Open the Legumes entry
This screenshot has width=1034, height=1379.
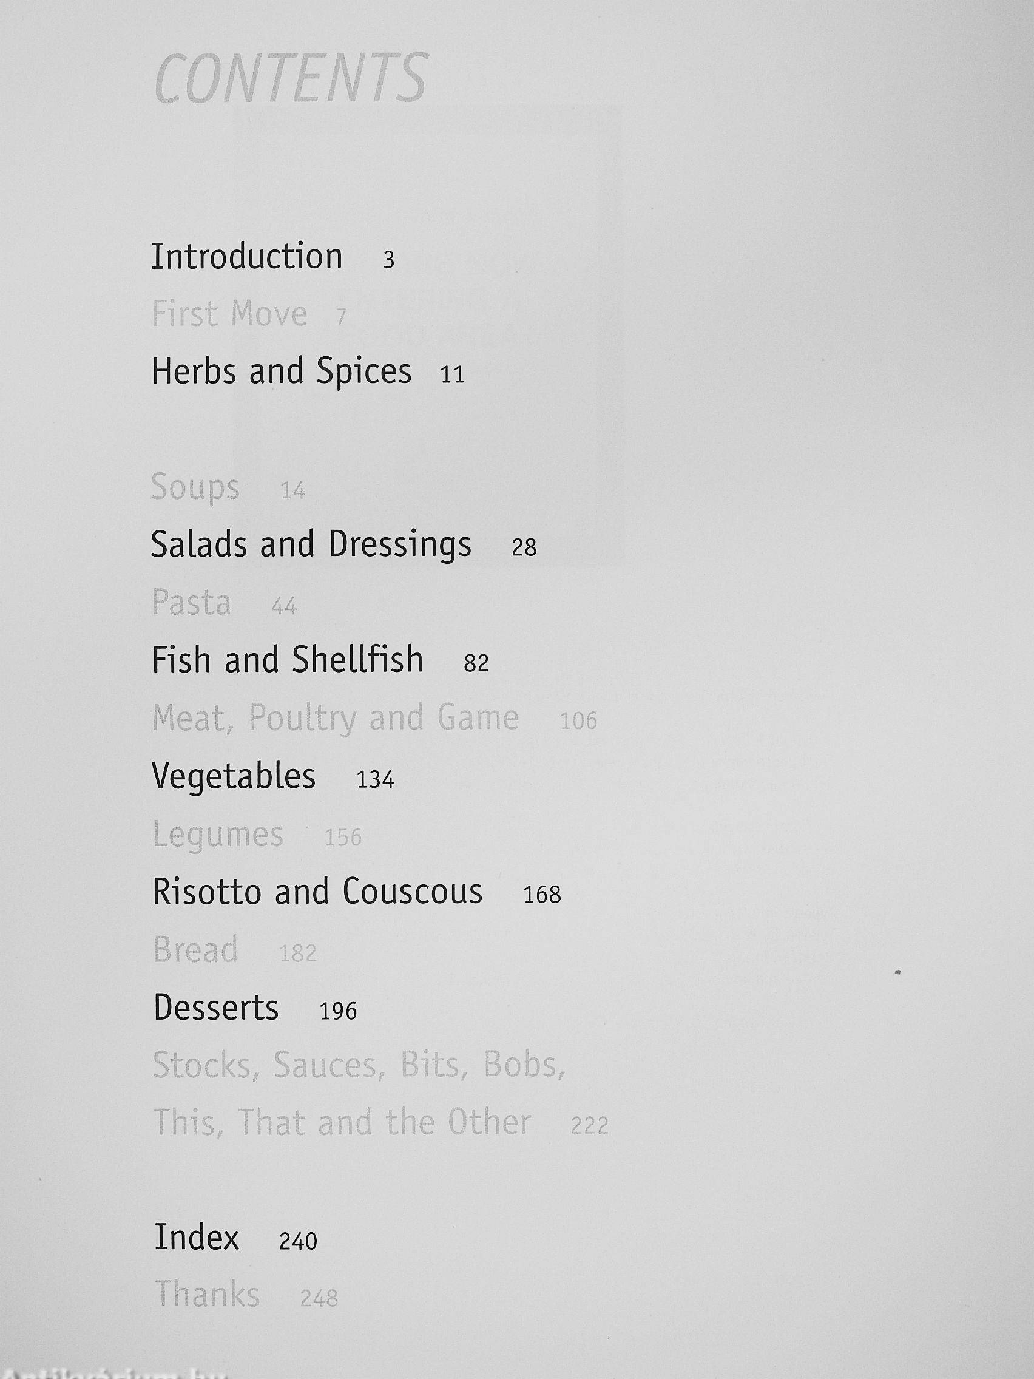(x=217, y=834)
